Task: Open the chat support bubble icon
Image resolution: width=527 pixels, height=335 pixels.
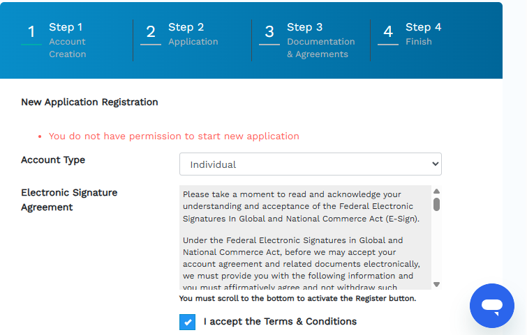Action: point(491,305)
